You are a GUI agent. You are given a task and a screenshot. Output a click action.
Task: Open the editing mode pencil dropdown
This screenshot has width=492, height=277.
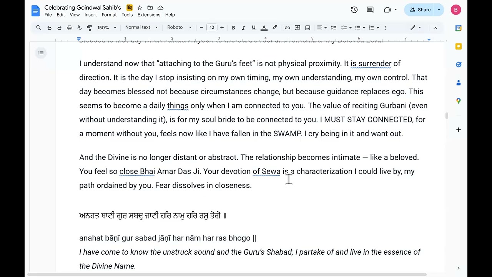pos(416,28)
